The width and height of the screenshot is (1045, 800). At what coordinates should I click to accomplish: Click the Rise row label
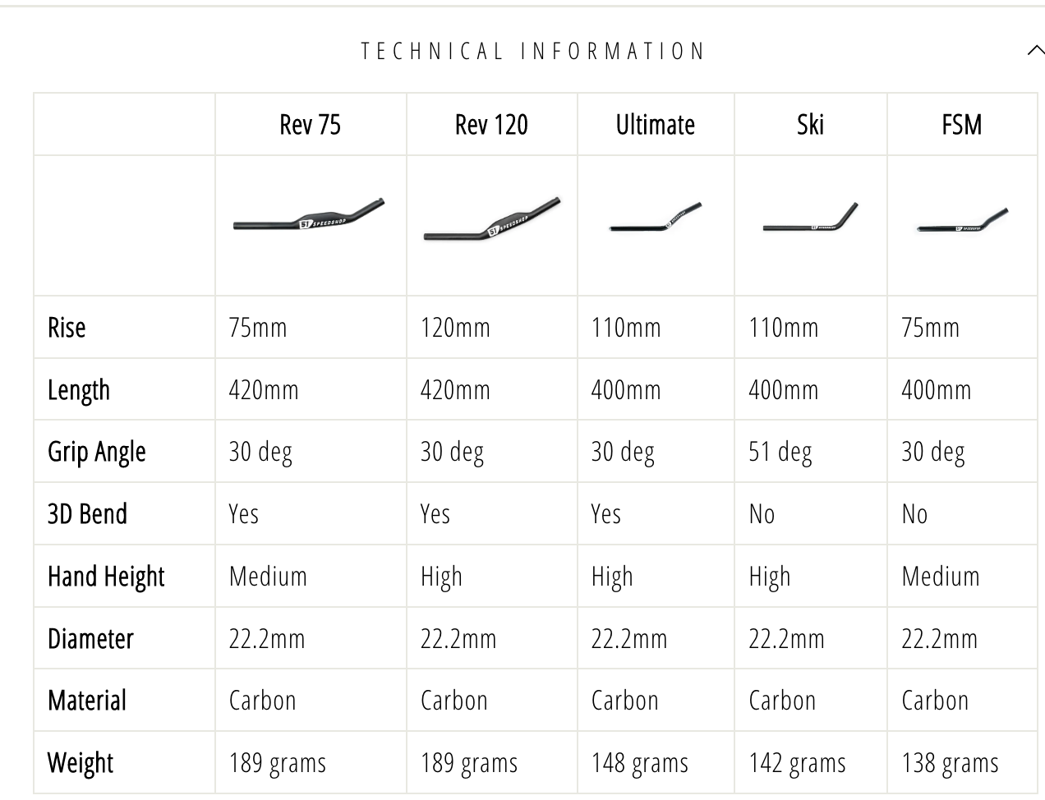click(67, 328)
